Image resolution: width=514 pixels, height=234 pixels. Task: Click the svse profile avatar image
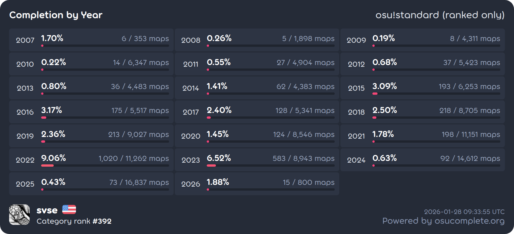(19, 215)
